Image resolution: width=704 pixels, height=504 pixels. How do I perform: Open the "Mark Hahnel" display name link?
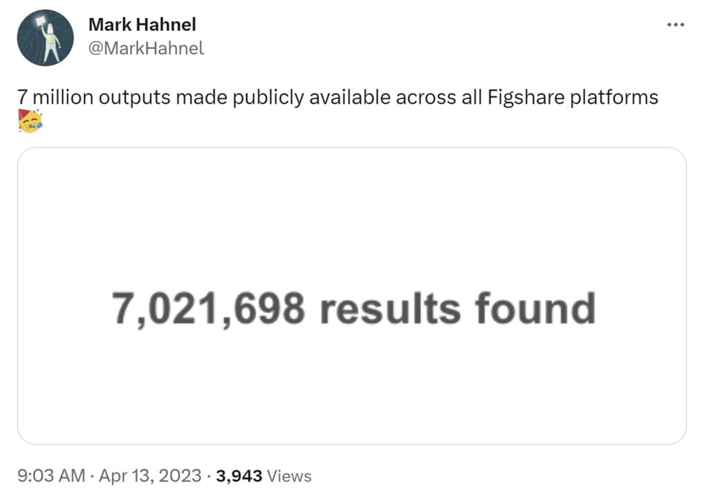(x=142, y=25)
